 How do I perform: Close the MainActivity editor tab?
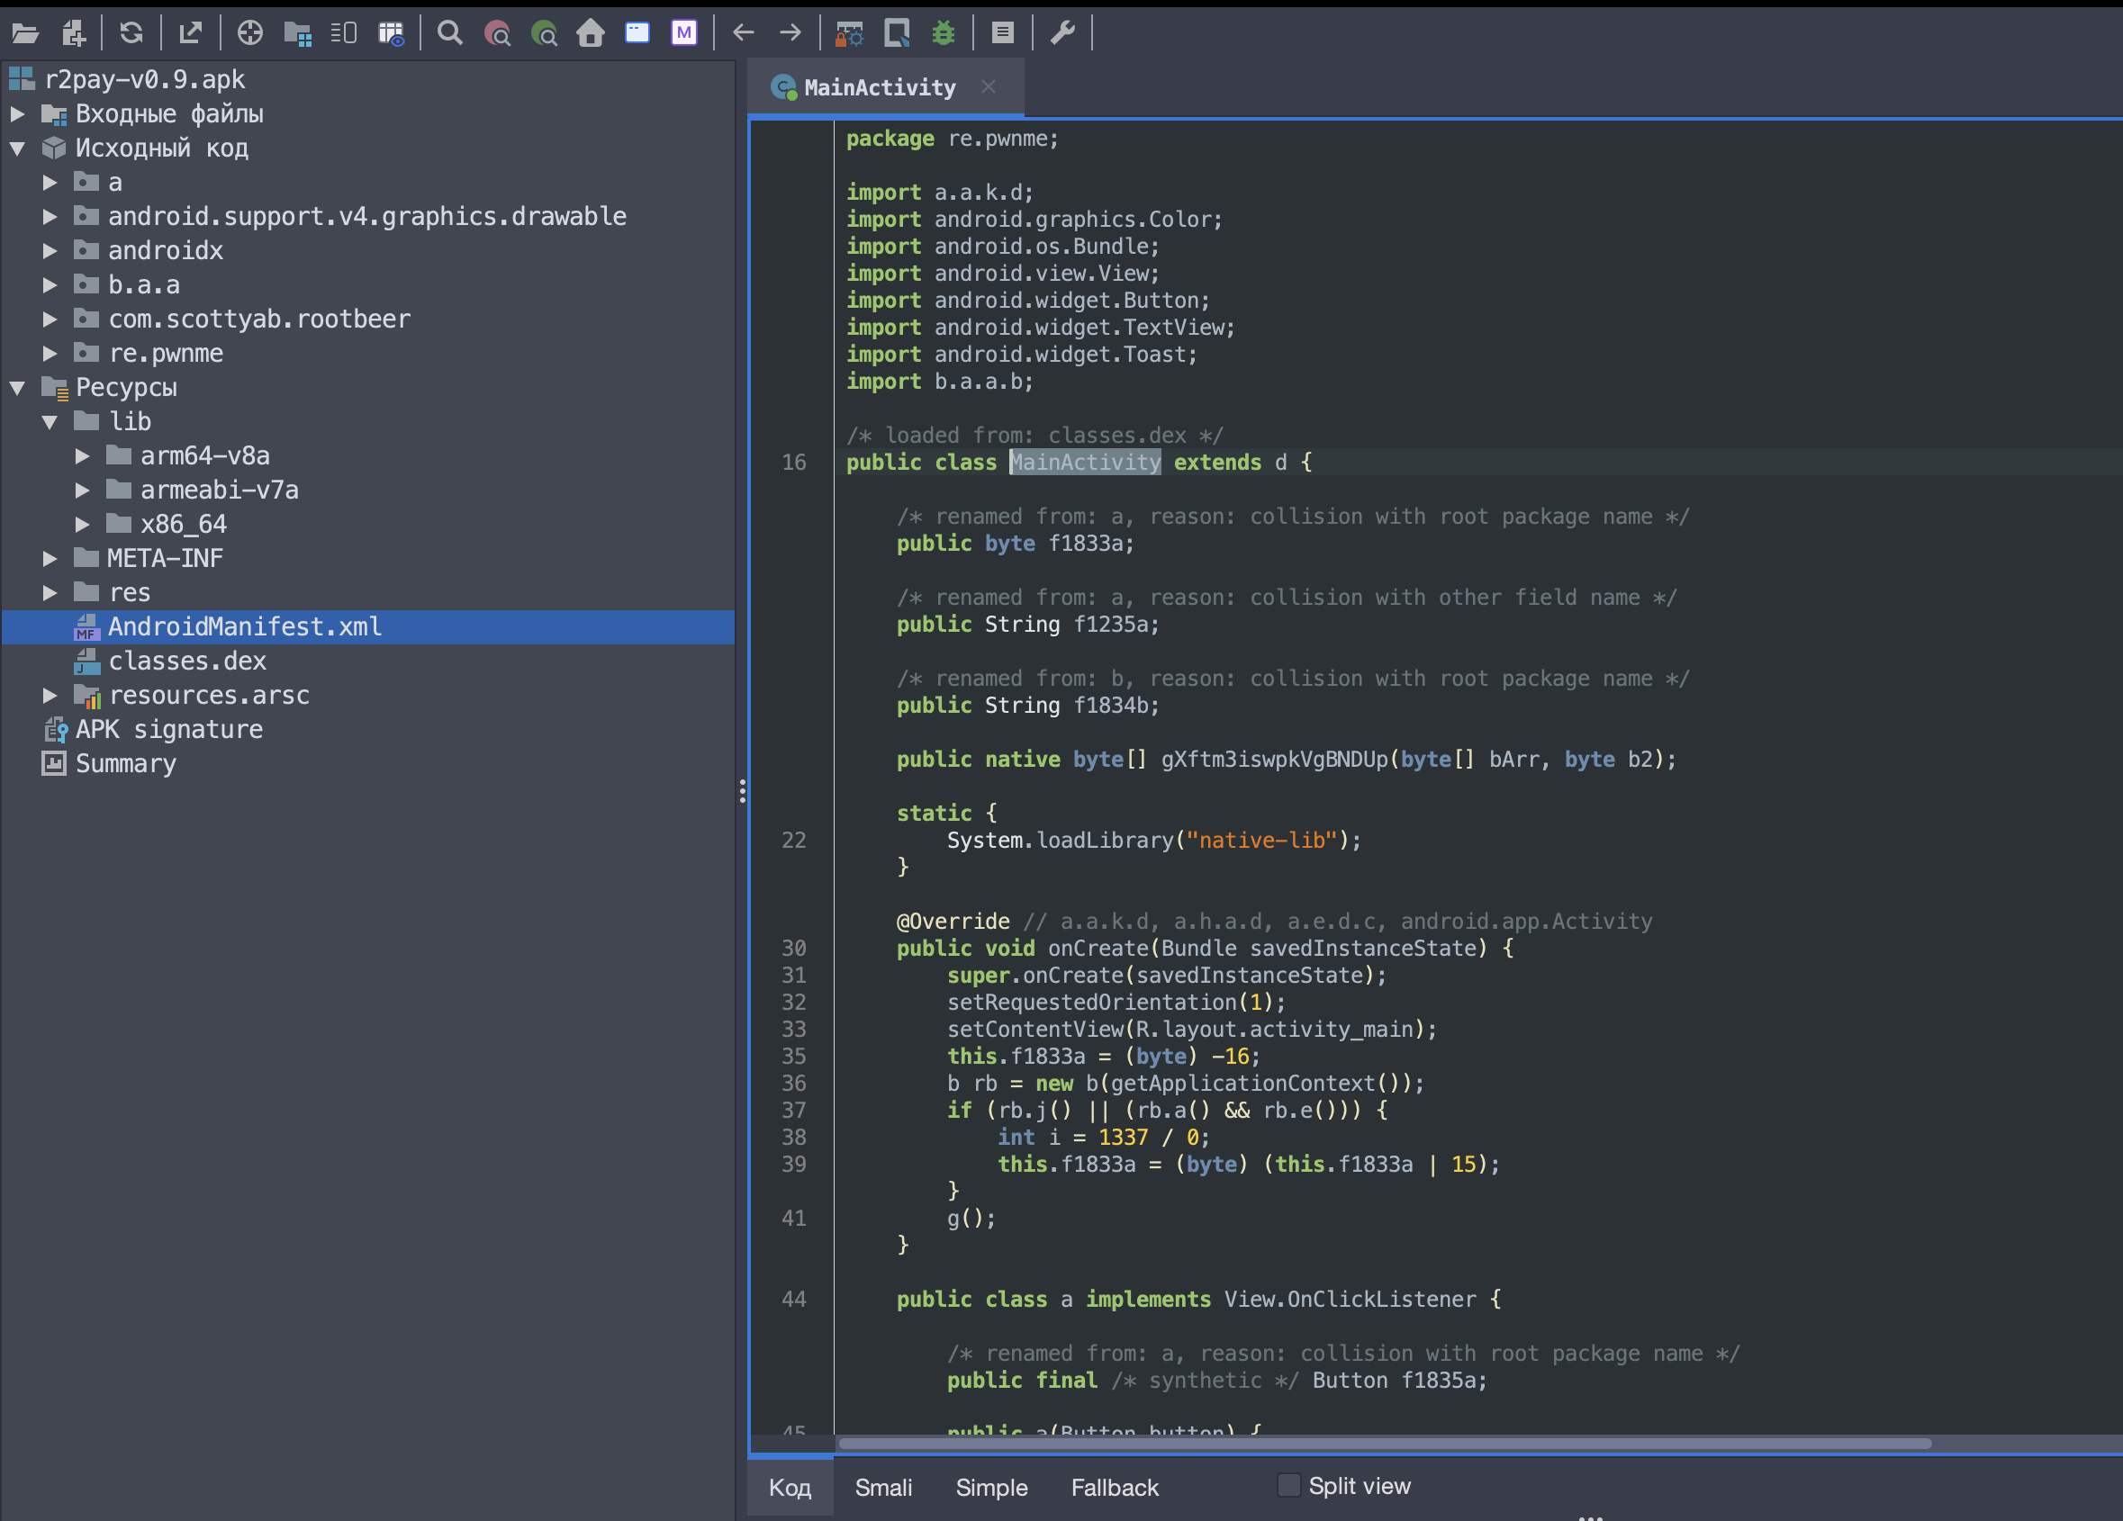(989, 87)
